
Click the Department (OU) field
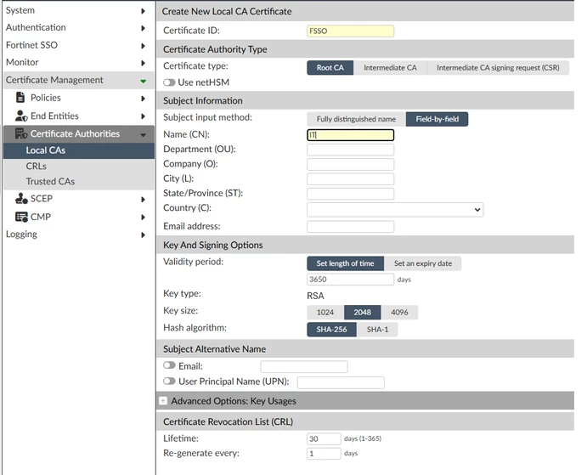(x=350, y=150)
